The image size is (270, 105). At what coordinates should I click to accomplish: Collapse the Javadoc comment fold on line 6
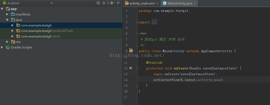(137, 34)
